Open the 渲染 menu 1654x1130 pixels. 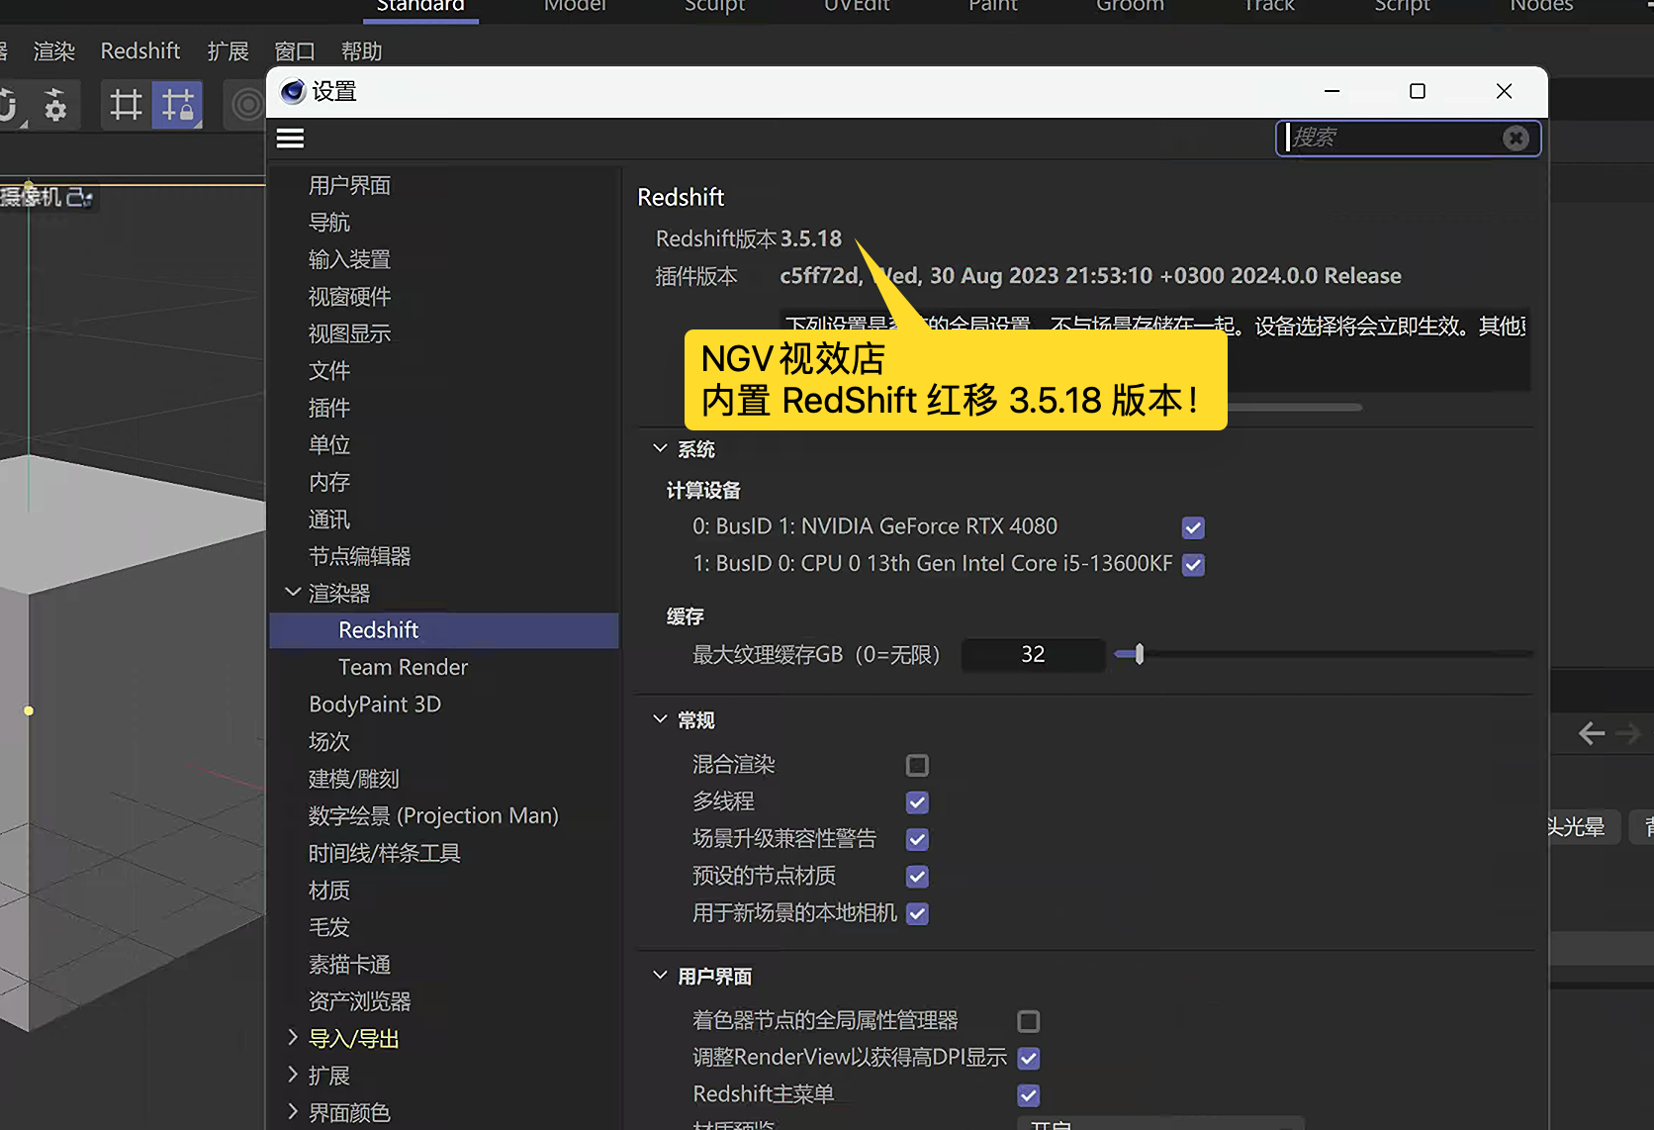(x=54, y=51)
